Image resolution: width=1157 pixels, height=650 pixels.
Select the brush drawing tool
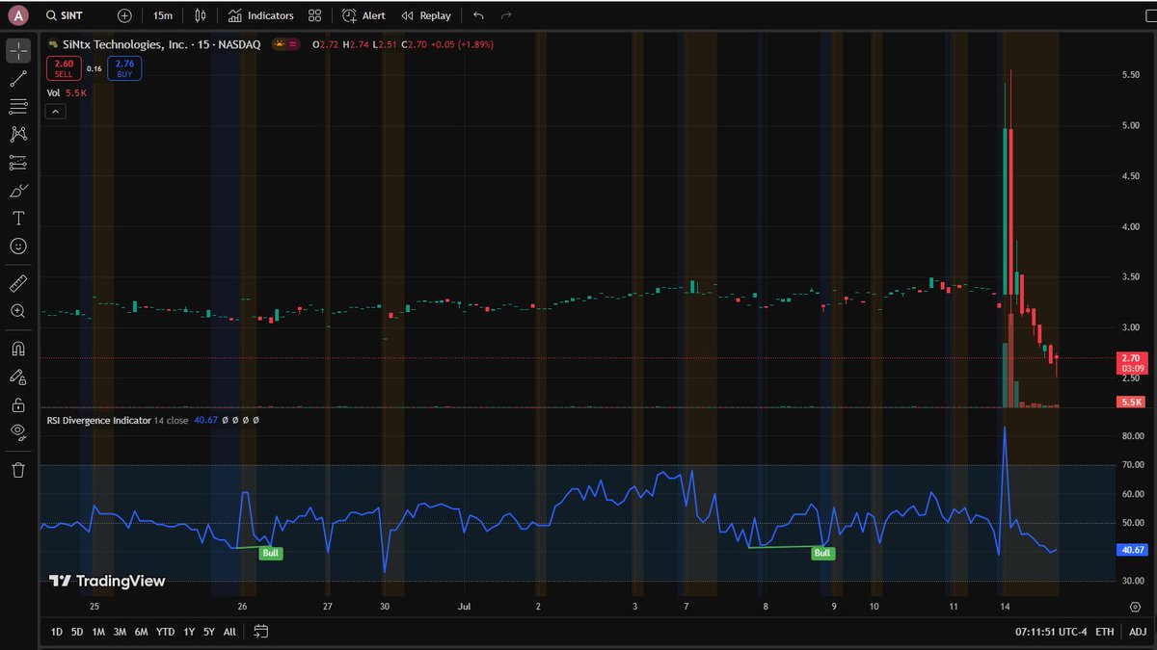18,191
